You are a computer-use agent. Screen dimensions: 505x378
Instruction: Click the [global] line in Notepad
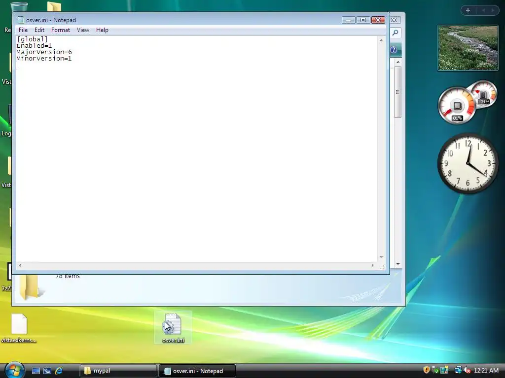(x=32, y=39)
